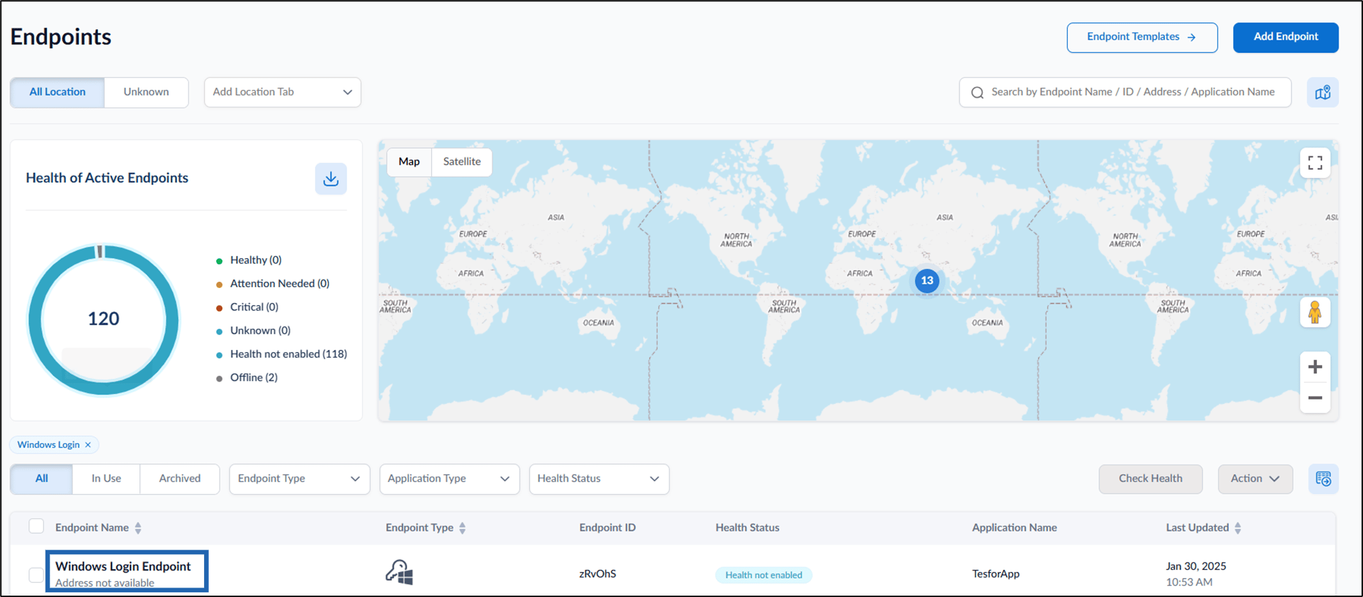Switch the map to Satellite view

coord(462,162)
